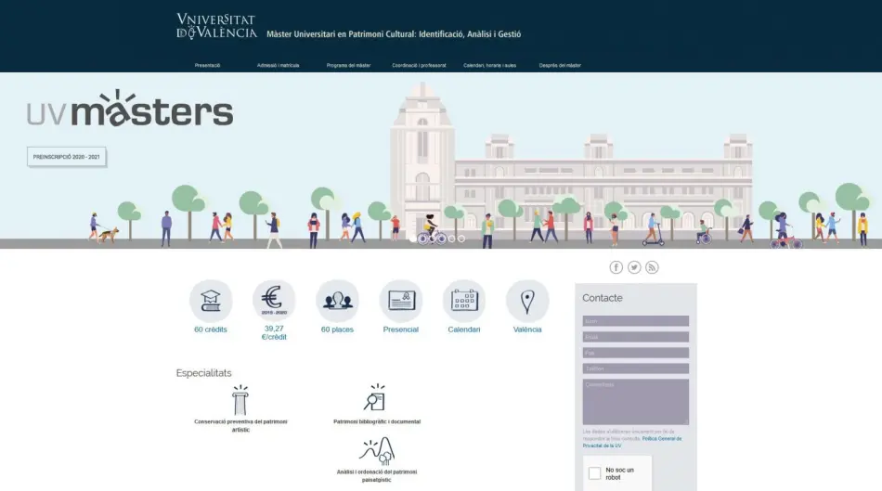Click the Preinscripció 2020 - 2021 button
Viewport: 882px width, 491px height.
pyautogui.click(x=67, y=157)
